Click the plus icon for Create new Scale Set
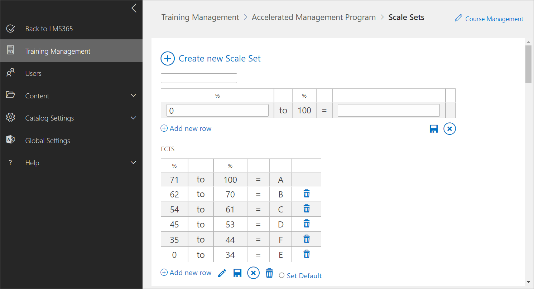This screenshot has height=289, width=534. click(168, 59)
